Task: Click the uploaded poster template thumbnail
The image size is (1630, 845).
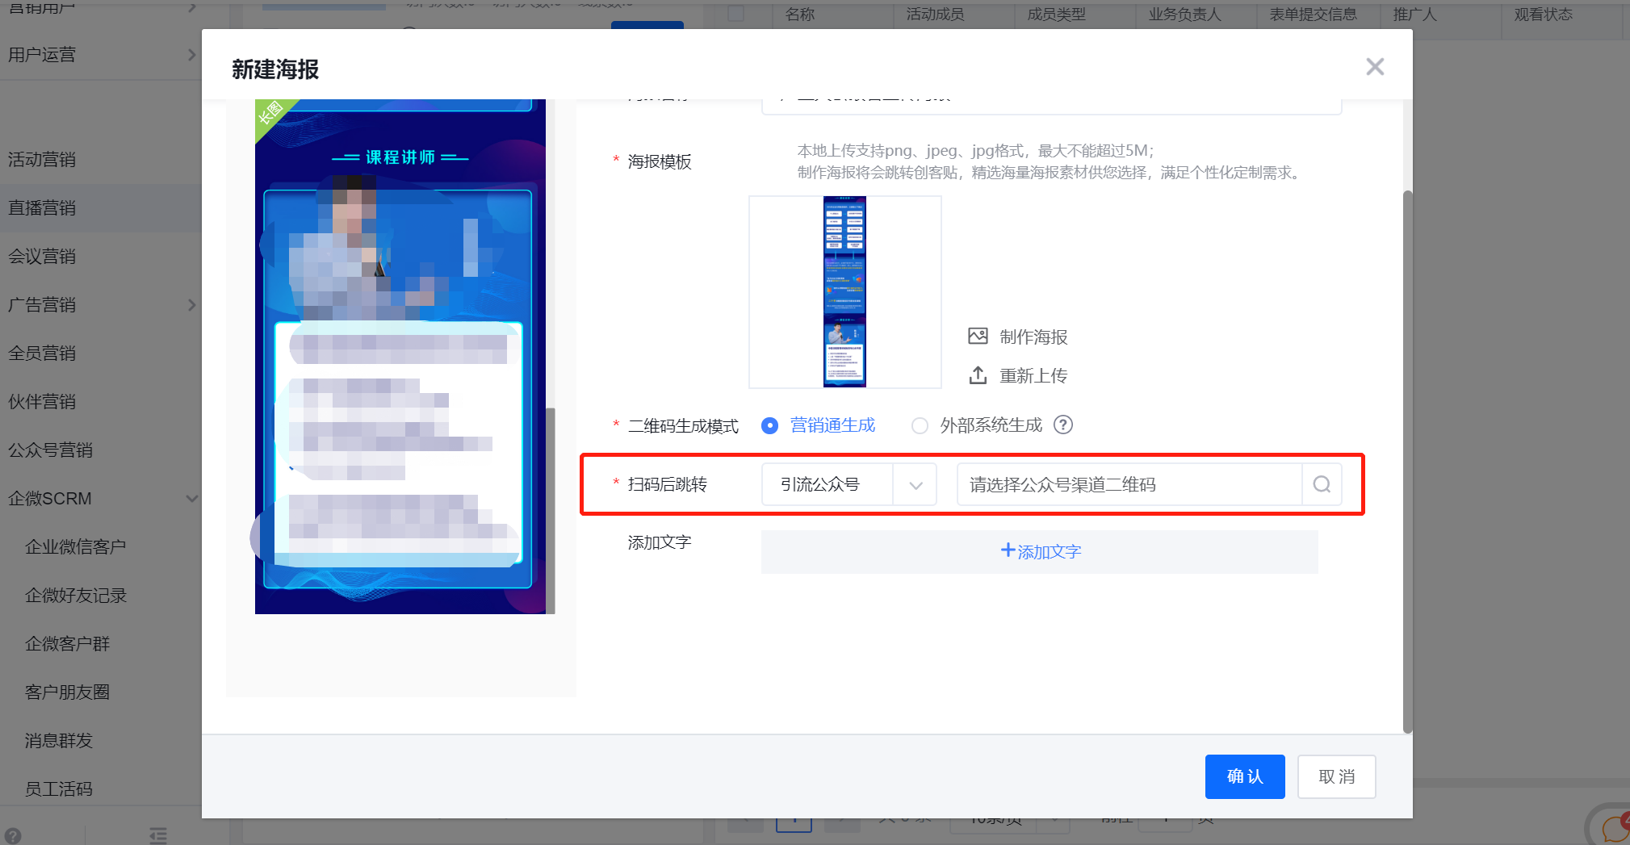Action: [844, 292]
